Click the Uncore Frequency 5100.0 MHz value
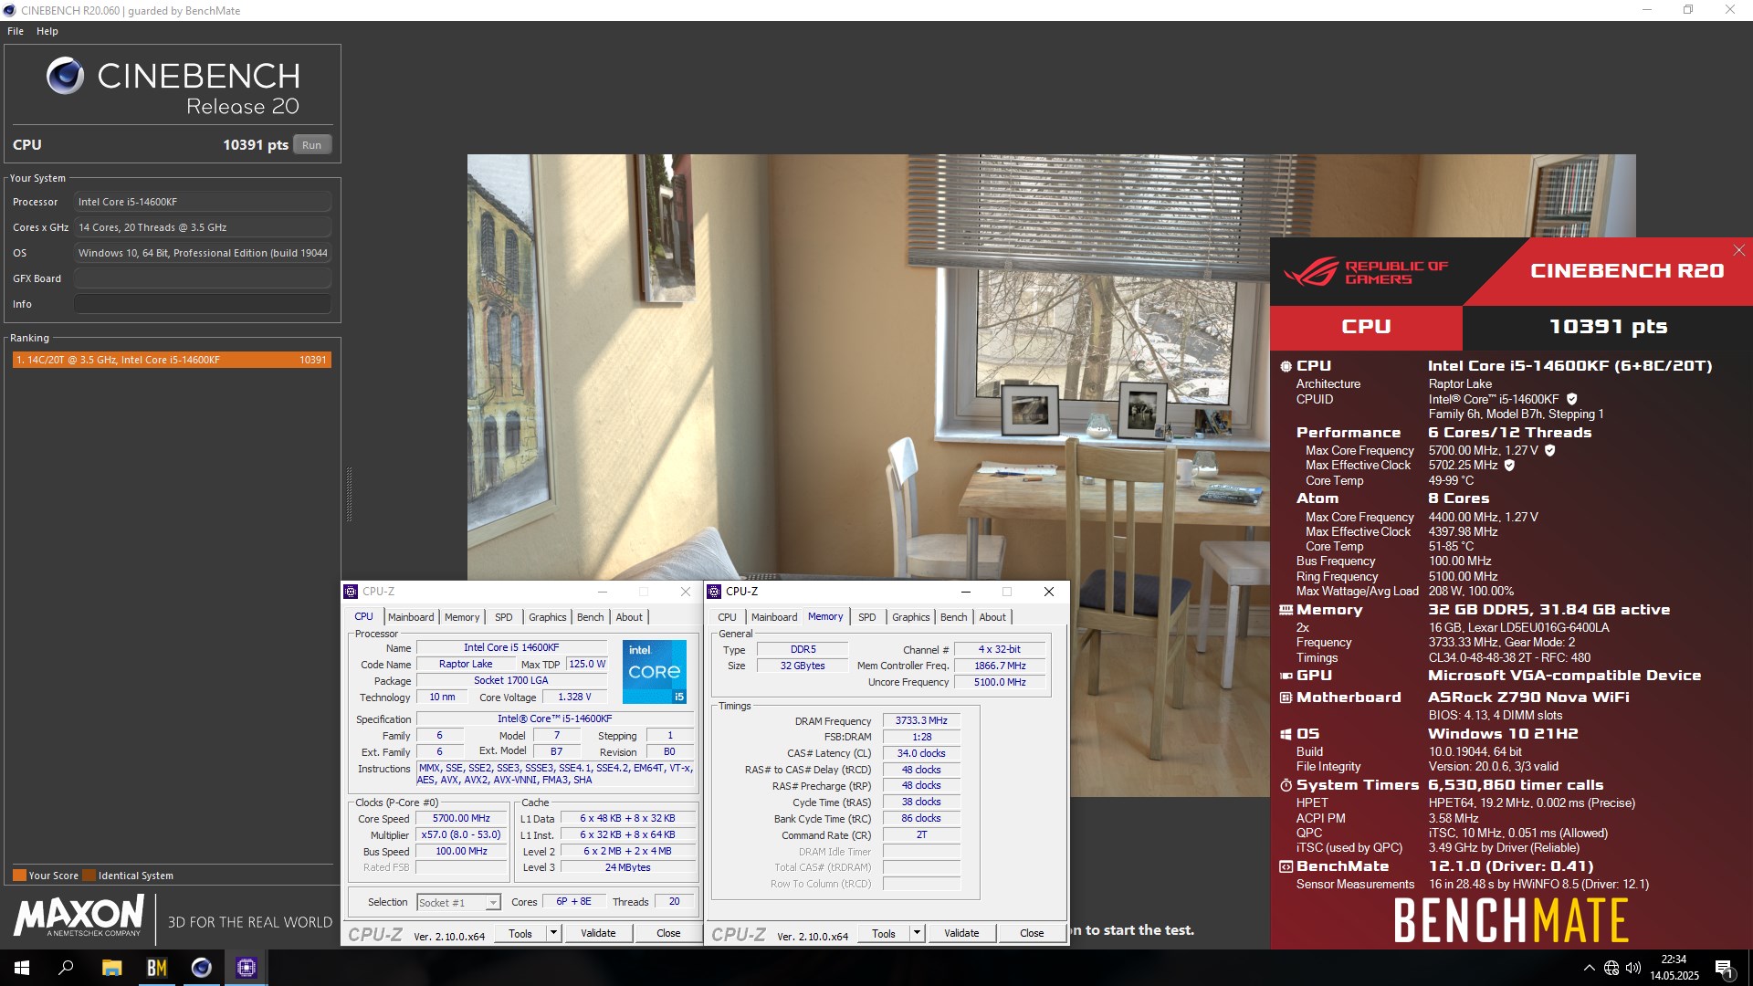Viewport: 1753px width, 986px height. click(x=1000, y=682)
